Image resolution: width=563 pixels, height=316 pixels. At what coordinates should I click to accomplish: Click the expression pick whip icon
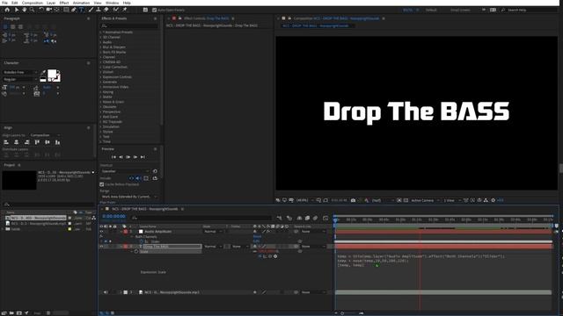pos(270,256)
